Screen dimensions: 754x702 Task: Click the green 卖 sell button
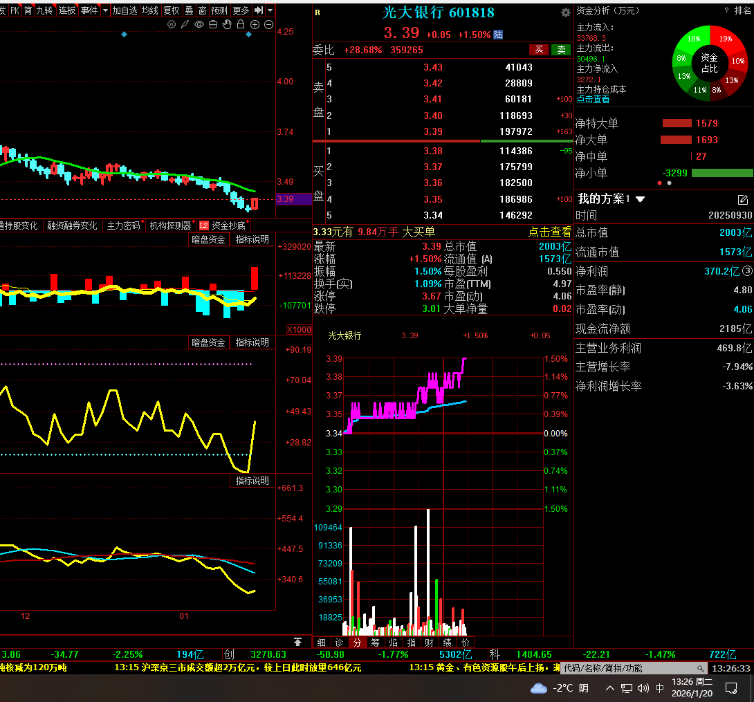click(x=561, y=50)
